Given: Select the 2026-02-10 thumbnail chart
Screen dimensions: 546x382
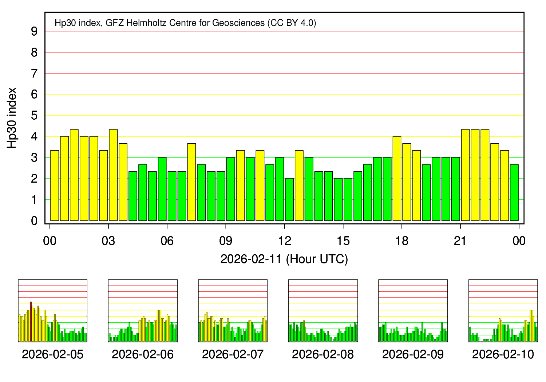Looking at the screenshot, I should [x=503, y=311].
